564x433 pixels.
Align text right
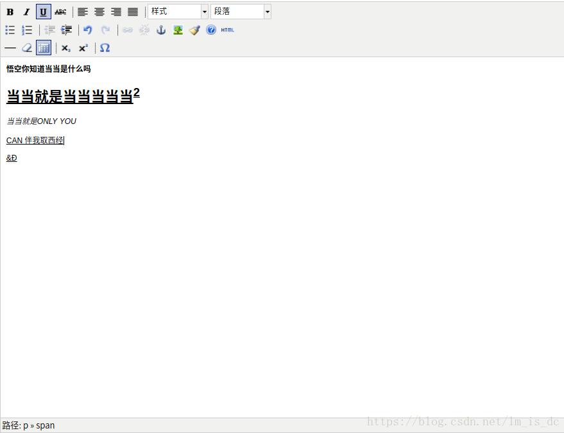pos(116,12)
